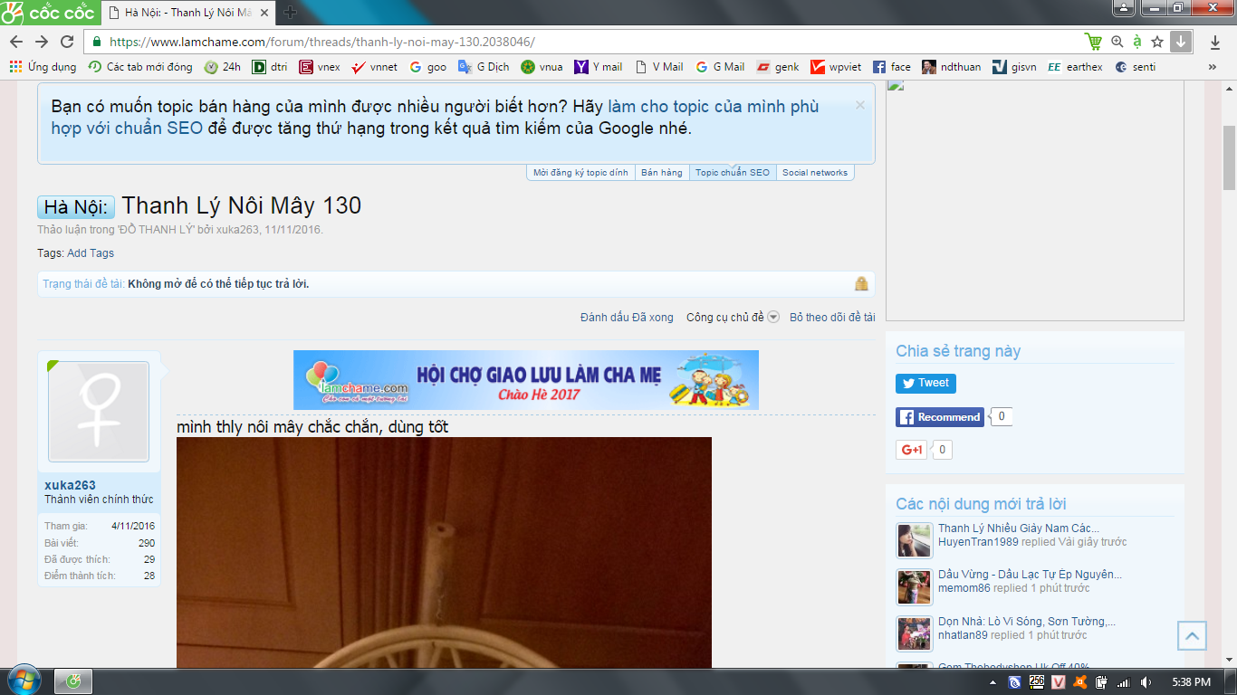
Task: Go back to the previous page
Action: tap(16, 42)
